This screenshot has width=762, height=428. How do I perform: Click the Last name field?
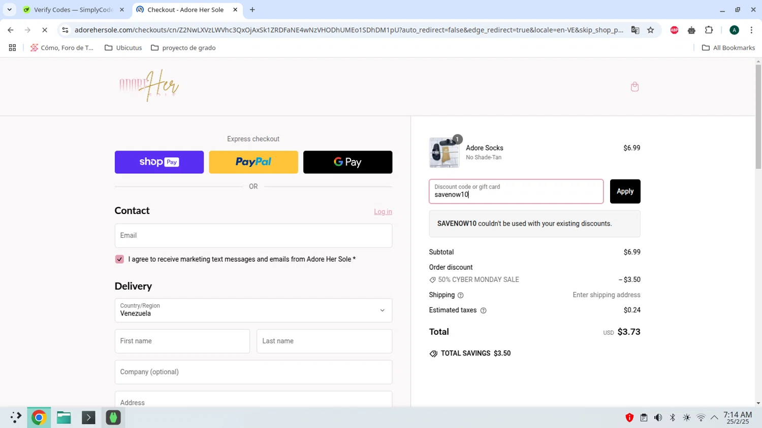[325, 341]
